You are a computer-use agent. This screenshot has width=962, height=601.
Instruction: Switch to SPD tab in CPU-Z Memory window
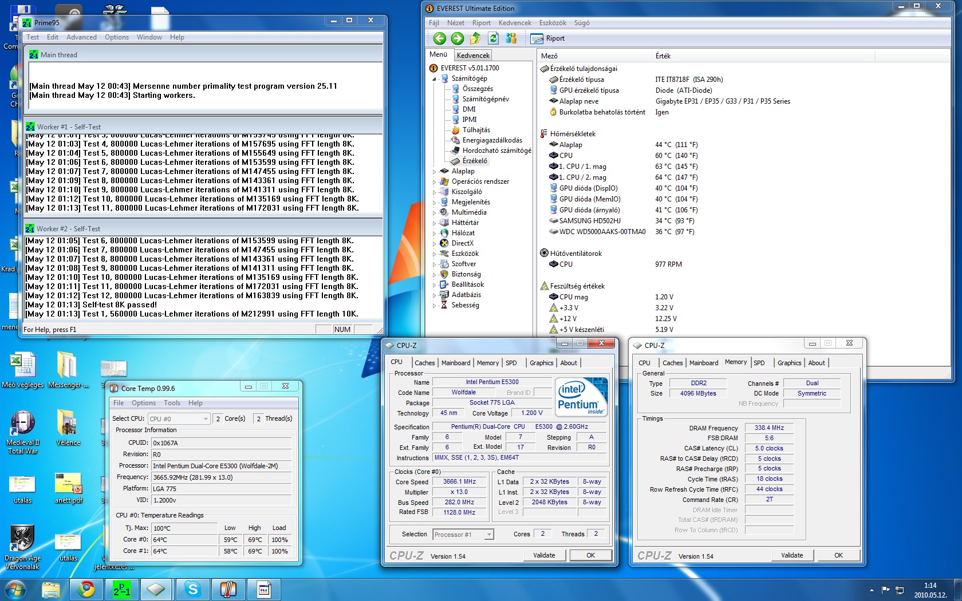pyautogui.click(x=759, y=363)
